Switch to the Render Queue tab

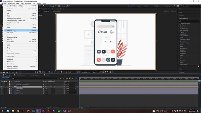34,75
